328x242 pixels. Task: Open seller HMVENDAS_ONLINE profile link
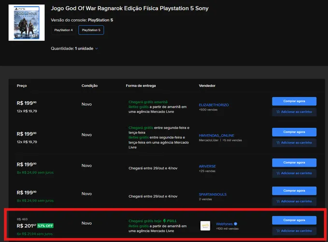pyautogui.click(x=216, y=136)
